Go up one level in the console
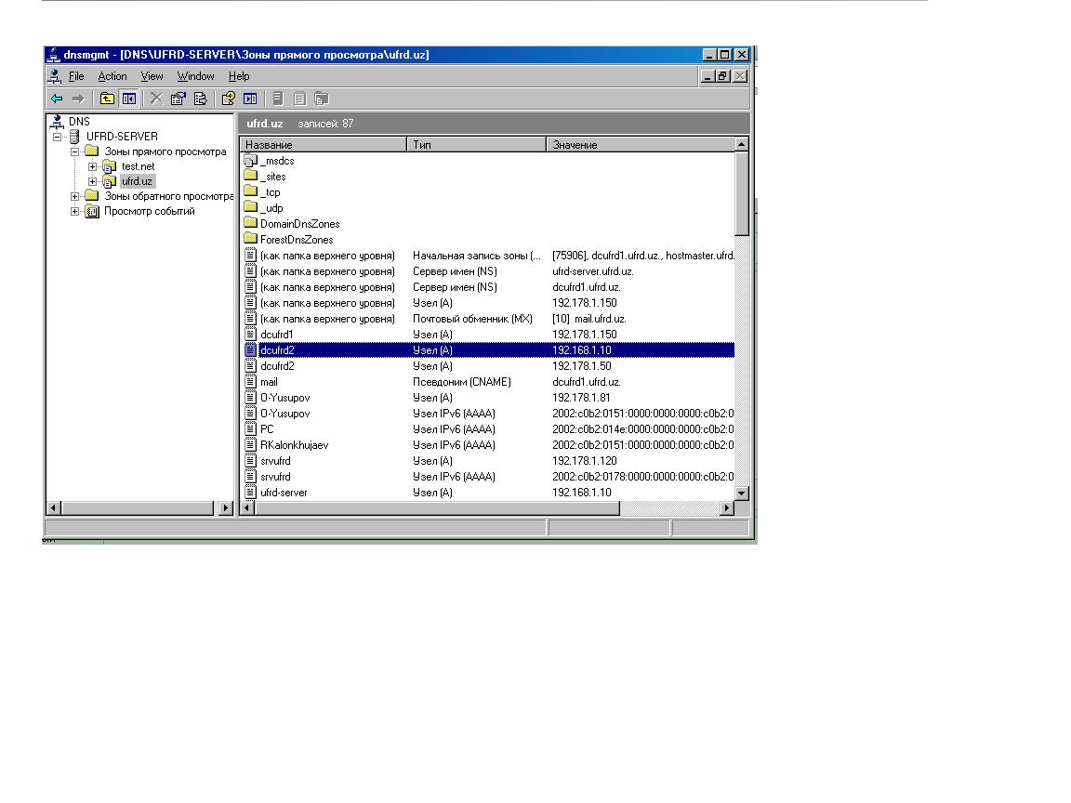The height and width of the screenshot is (803, 1071). tap(107, 99)
